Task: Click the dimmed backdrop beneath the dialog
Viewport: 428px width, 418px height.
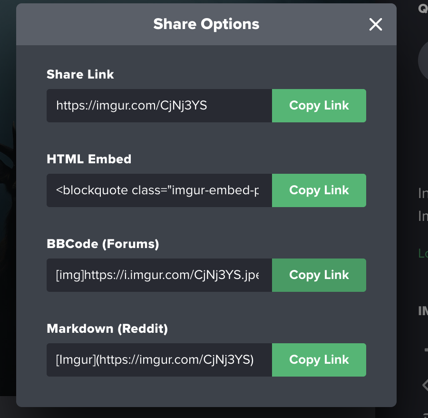Action: [x=190, y=413]
